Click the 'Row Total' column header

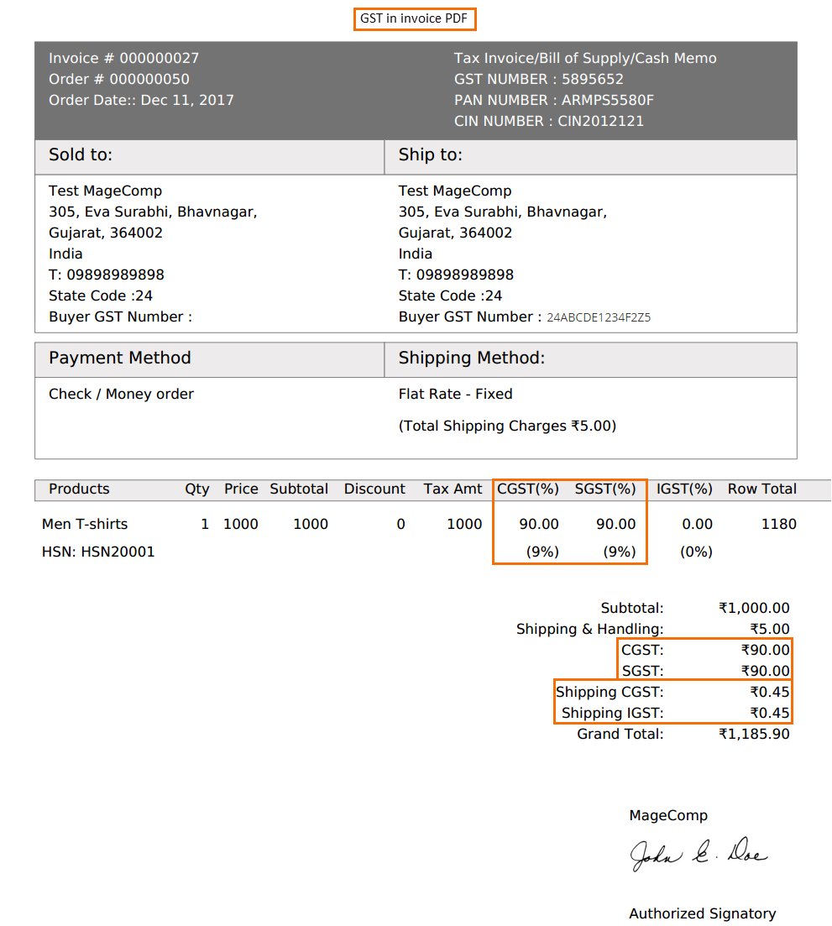click(761, 489)
